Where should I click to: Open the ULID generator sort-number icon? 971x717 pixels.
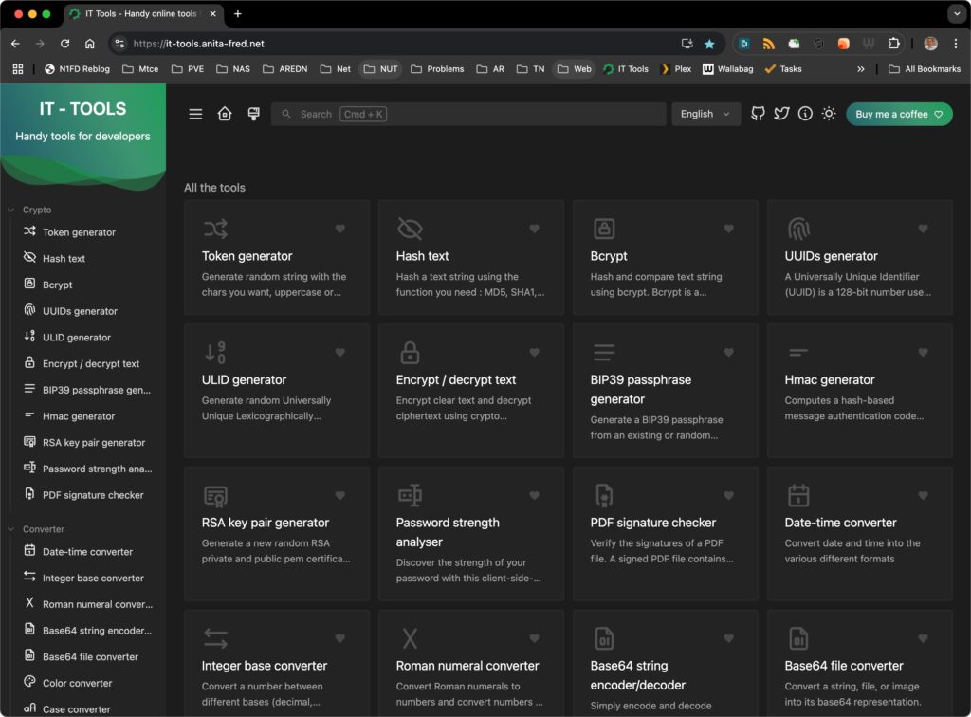pos(215,353)
